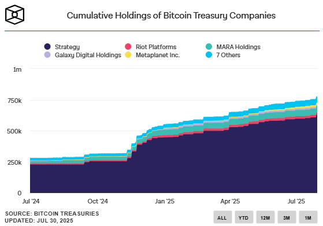The width and height of the screenshot is (323, 226).
Task: Hide the MARA Holdings legend label
Action: (x=238, y=47)
